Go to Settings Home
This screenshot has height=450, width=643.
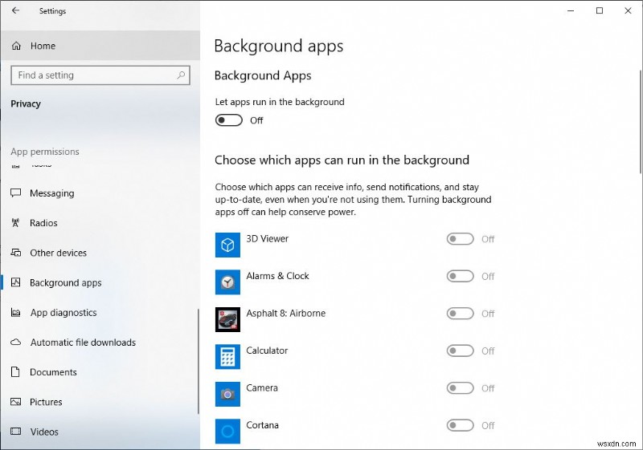43,46
